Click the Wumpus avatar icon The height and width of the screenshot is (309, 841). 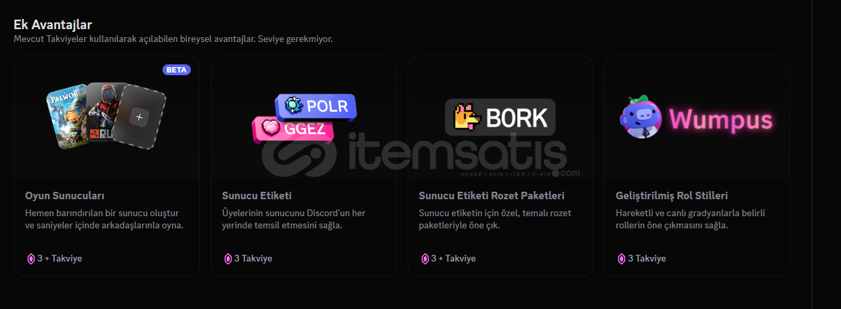coord(641,117)
